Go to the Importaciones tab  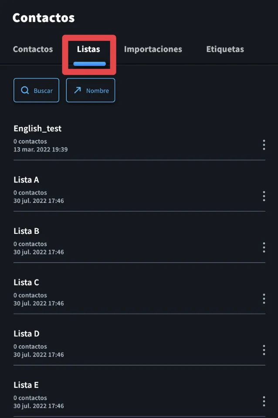[x=153, y=49]
